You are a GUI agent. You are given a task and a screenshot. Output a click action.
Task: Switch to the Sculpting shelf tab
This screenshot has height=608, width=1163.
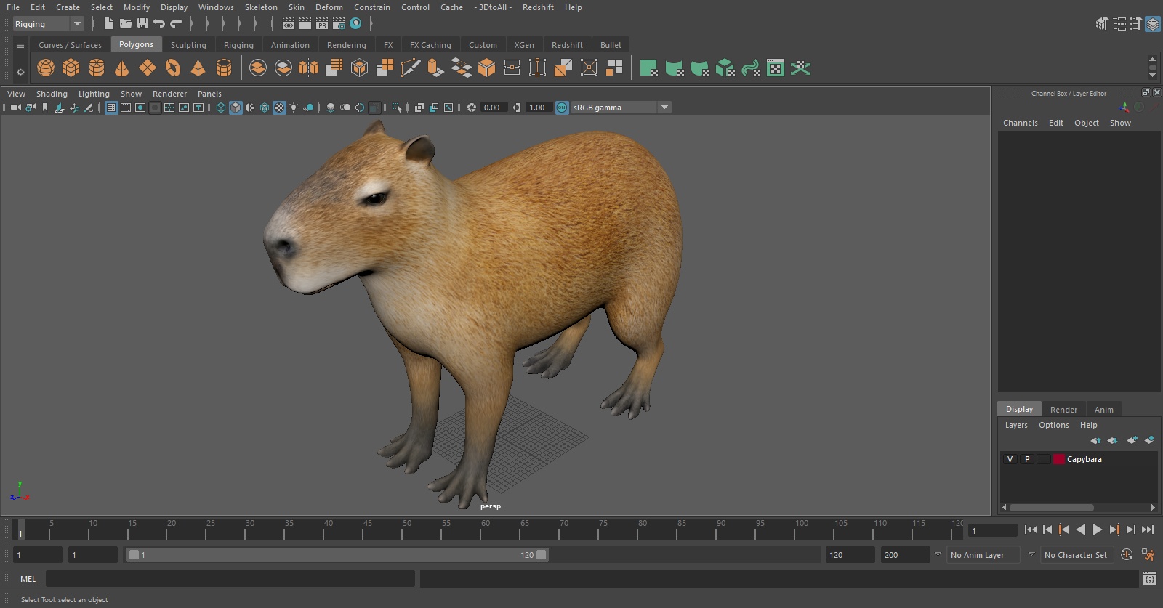click(188, 45)
